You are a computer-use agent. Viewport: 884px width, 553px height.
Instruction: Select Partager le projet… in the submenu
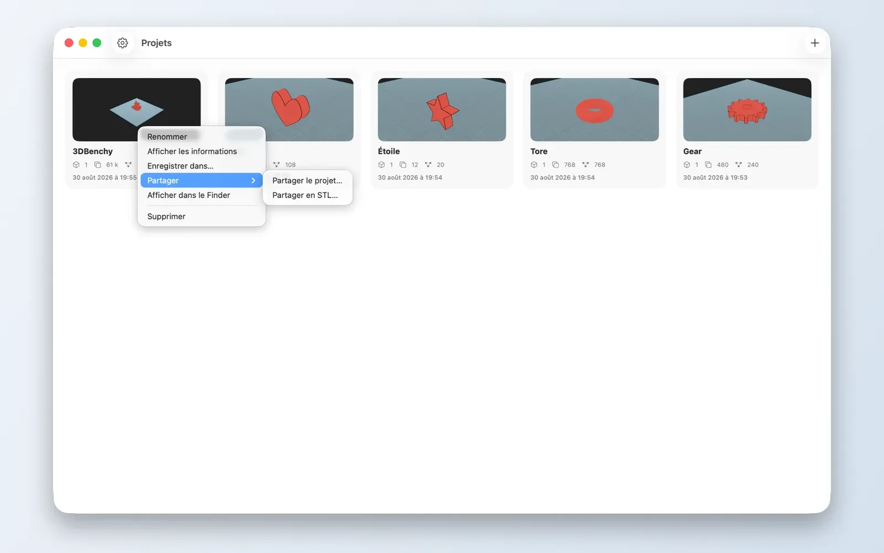pyautogui.click(x=307, y=180)
